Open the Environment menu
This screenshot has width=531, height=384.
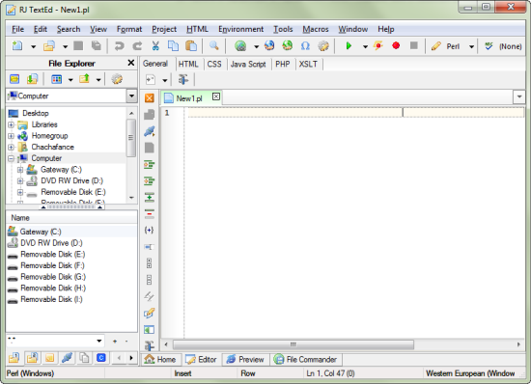(240, 29)
